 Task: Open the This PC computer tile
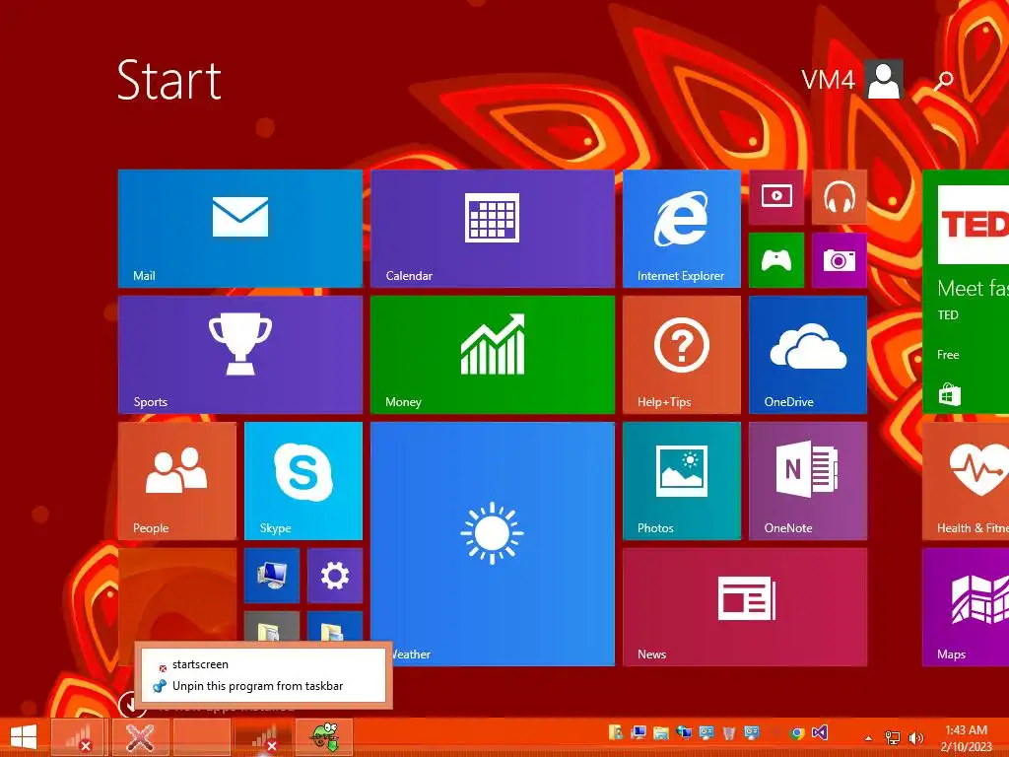pos(272,576)
